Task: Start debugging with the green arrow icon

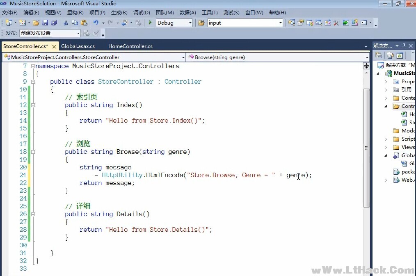Action: [150, 23]
